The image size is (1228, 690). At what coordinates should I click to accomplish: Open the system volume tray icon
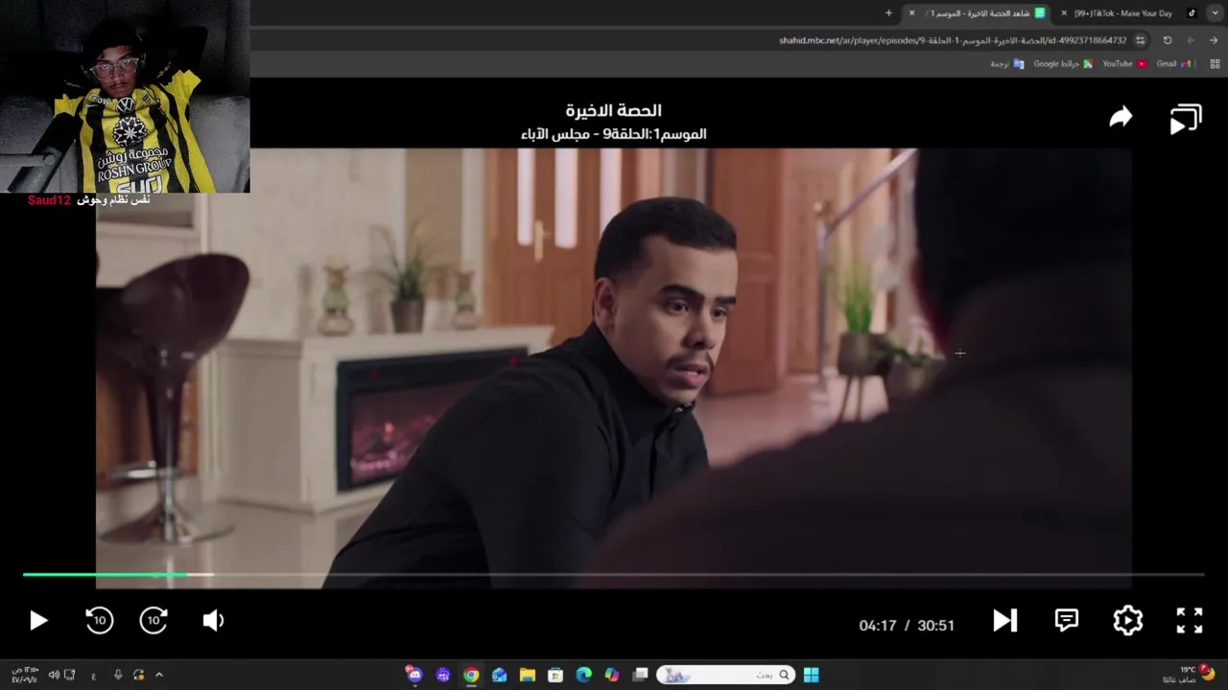[54, 675]
